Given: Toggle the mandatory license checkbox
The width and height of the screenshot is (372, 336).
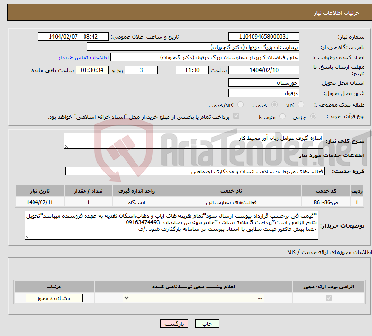Looking at the screenshot, I should [x=329, y=298].
